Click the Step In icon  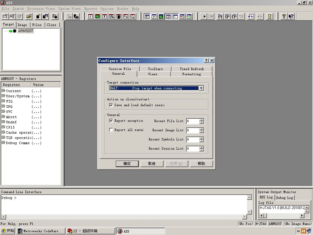click(x=220, y=17)
